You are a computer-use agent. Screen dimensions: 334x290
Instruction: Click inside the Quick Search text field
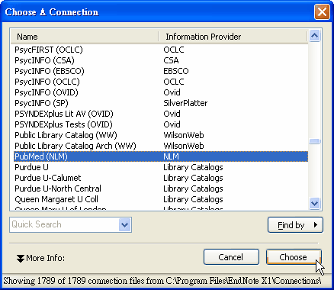65,225
